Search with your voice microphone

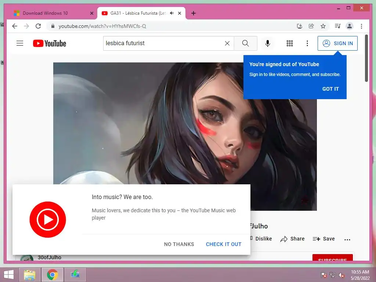(268, 43)
